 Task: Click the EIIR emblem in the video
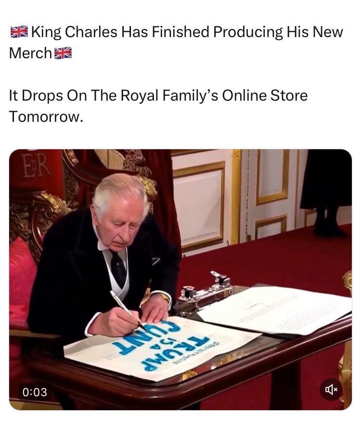(x=36, y=166)
